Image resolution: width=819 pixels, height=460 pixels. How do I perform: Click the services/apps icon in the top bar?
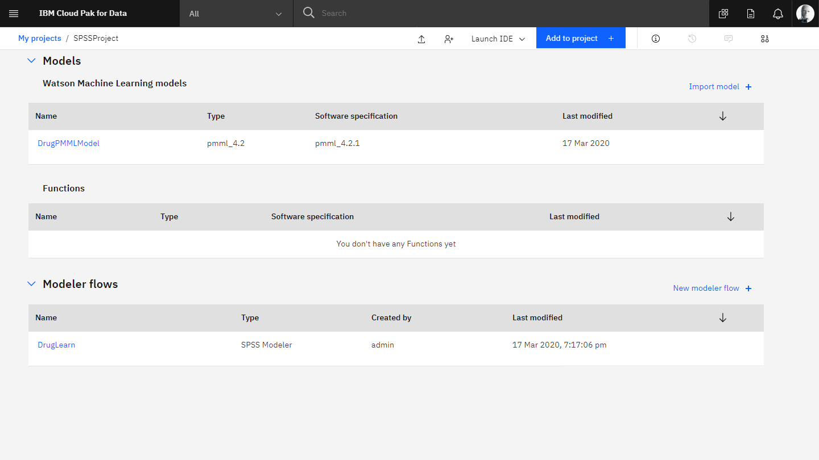click(x=723, y=12)
